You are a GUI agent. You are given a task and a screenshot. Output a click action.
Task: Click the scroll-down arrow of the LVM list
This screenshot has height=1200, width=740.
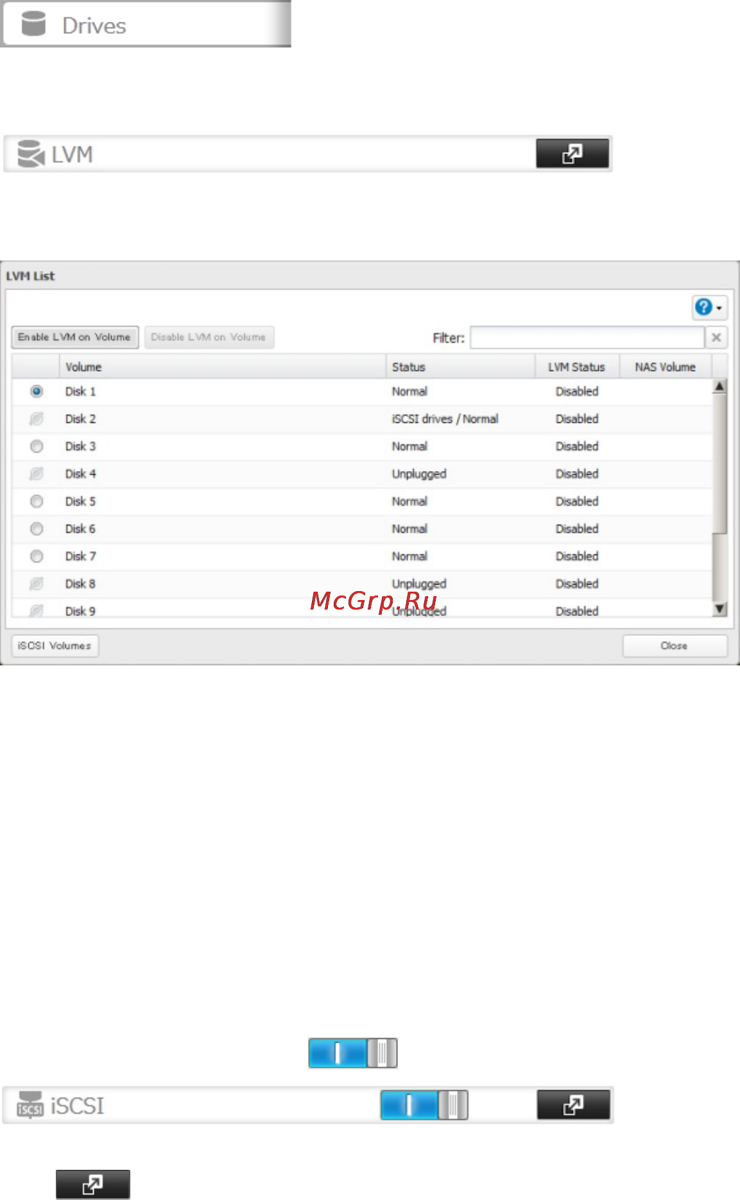(x=720, y=609)
